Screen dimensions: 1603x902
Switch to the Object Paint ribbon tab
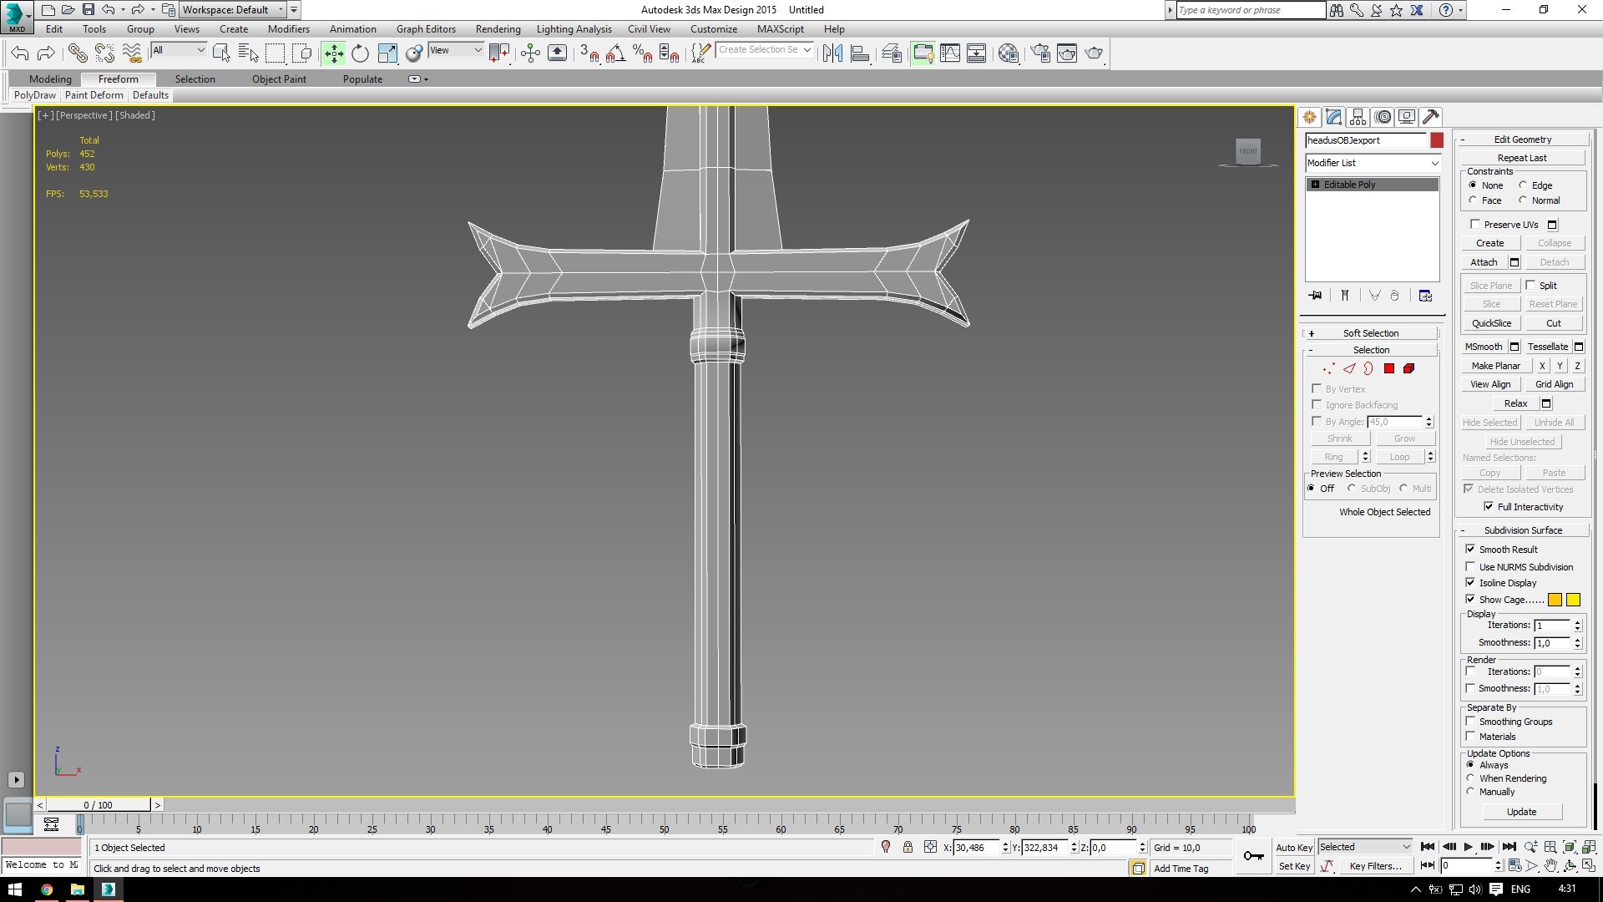coord(279,79)
